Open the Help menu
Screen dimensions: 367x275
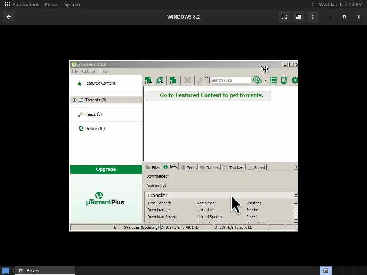(104, 71)
